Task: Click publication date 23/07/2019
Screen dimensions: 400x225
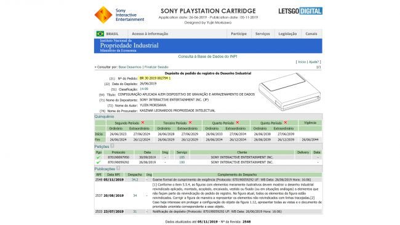Action: 113,211
